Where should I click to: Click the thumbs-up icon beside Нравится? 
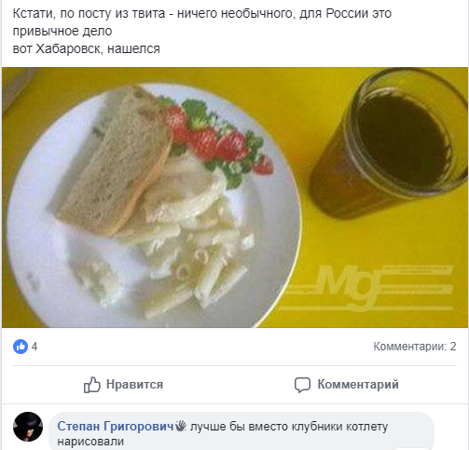pos(92,385)
